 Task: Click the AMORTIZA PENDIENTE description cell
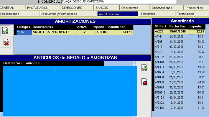coord(54,32)
